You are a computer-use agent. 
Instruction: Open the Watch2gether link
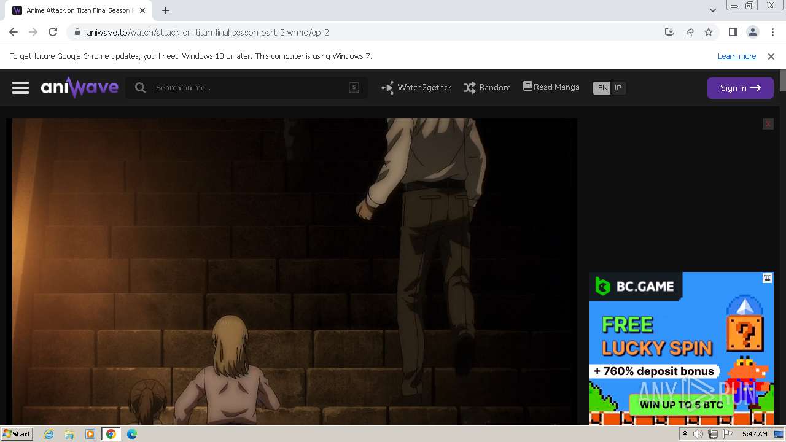(x=416, y=88)
